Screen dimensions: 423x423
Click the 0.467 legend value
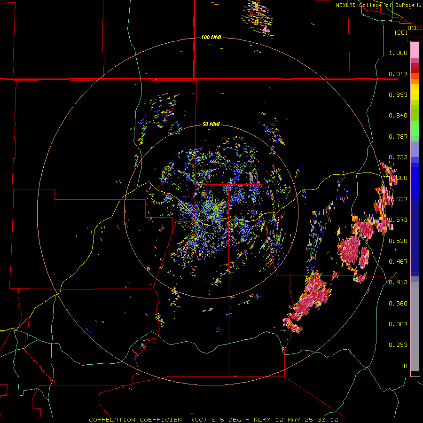click(398, 262)
